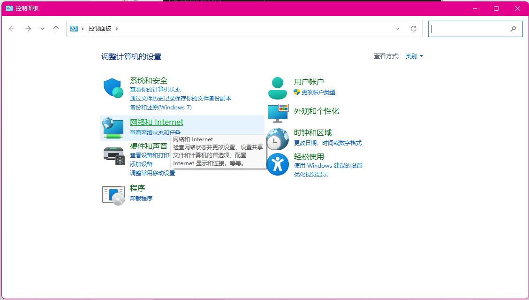Click the control panel icon in address bar

tap(74, 29)
